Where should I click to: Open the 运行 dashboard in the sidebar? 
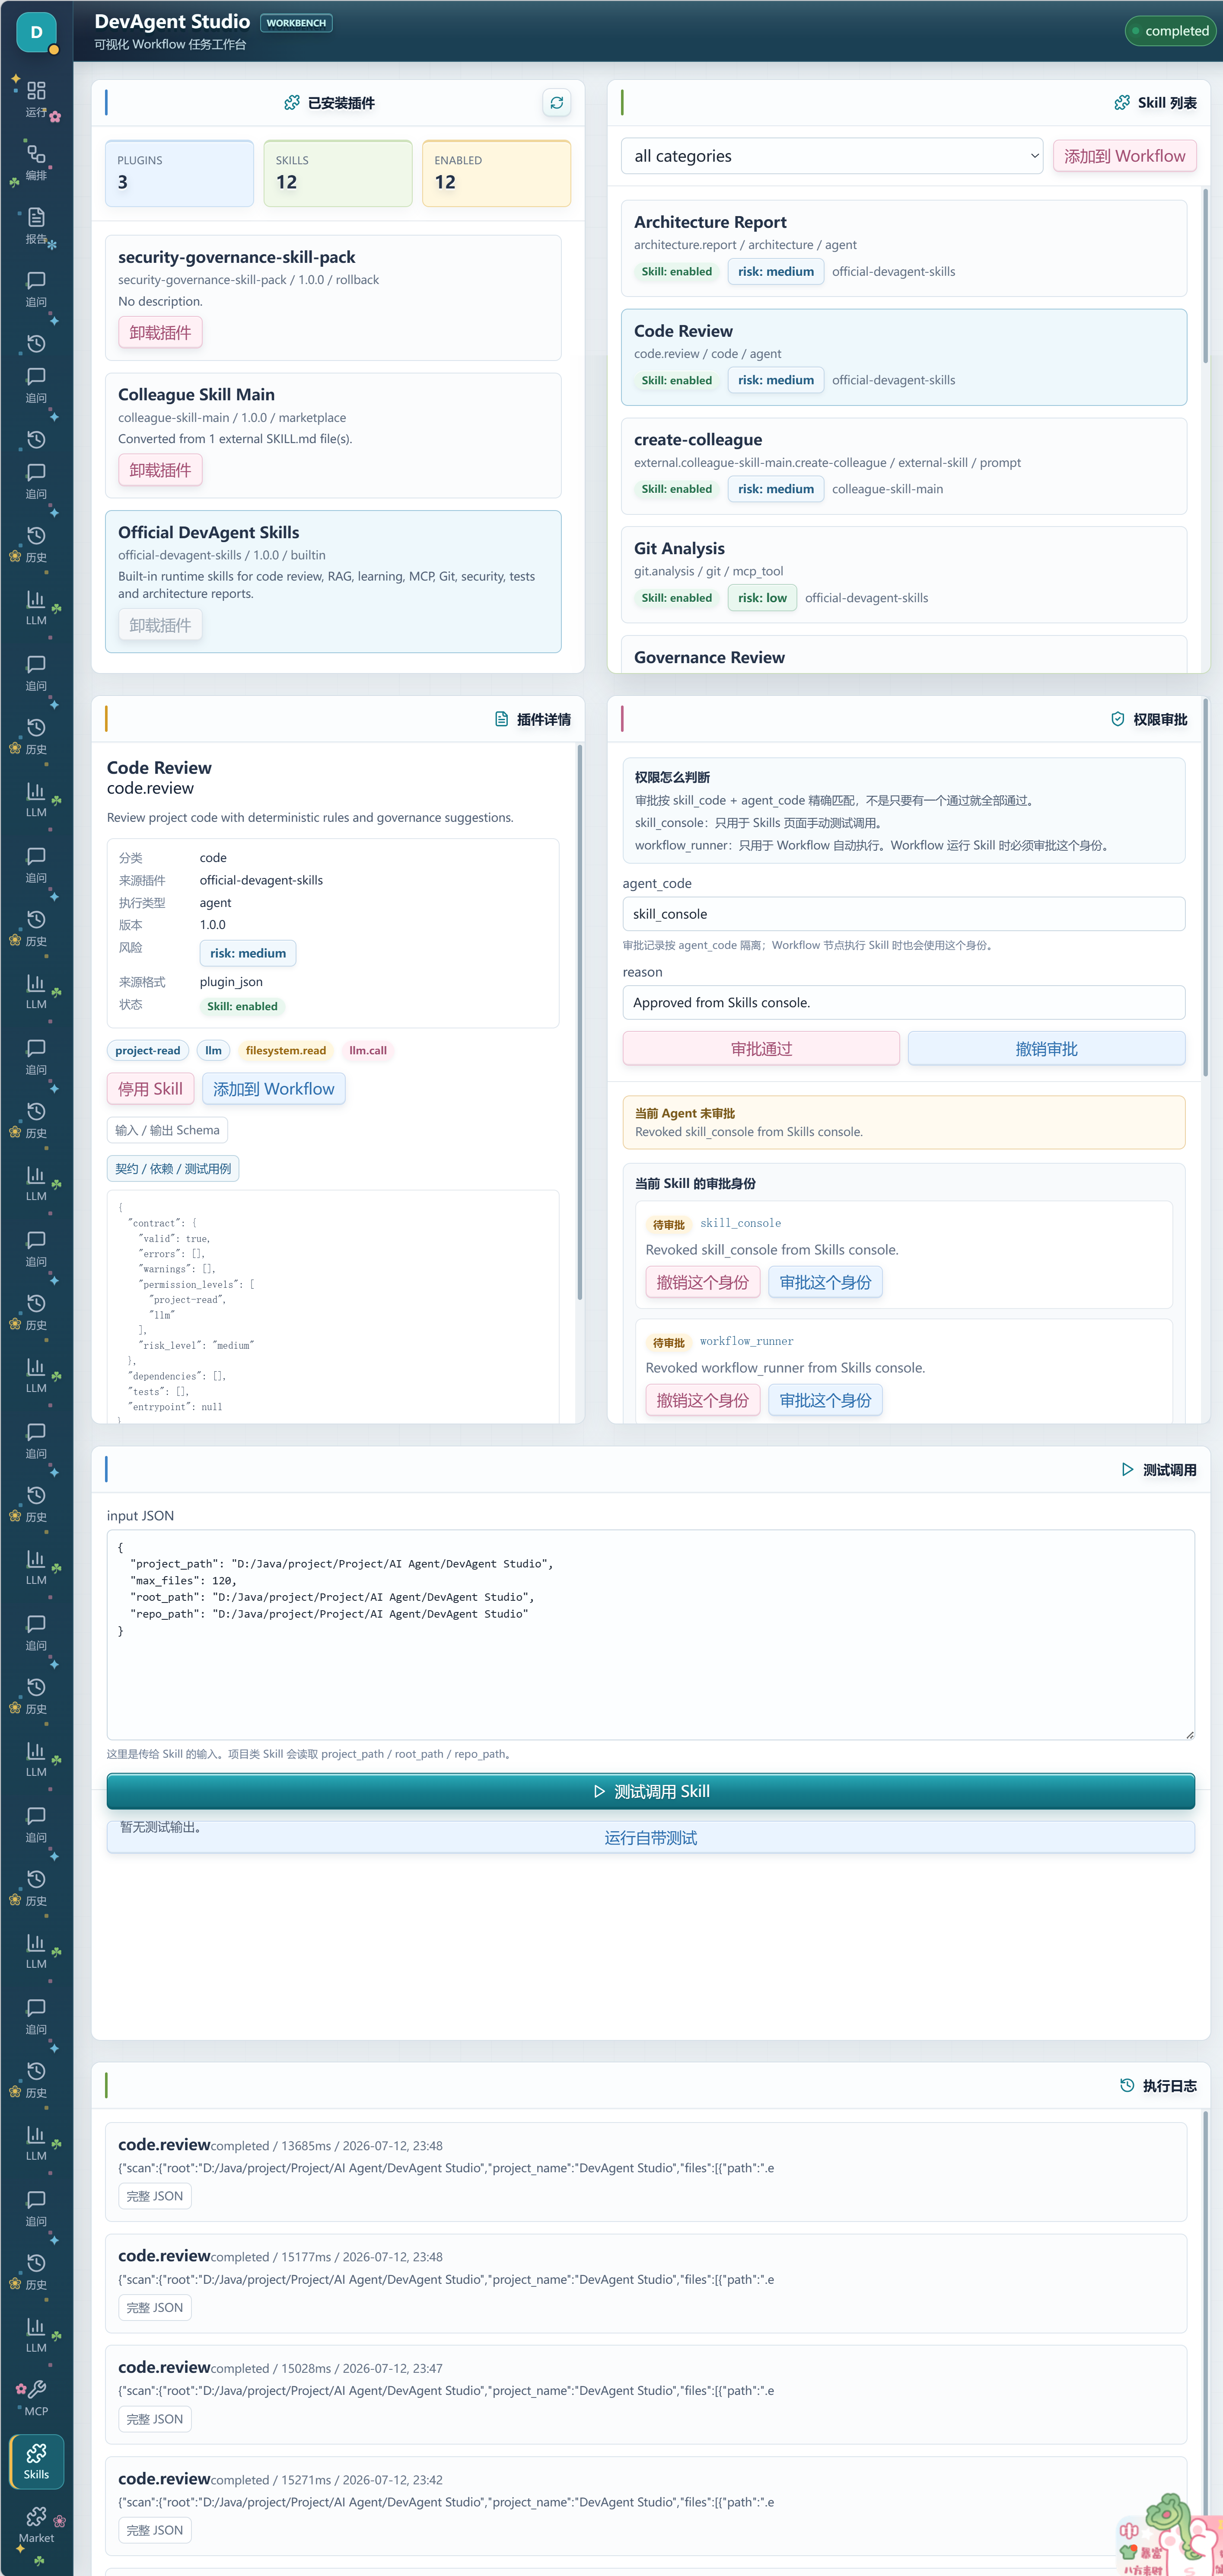(x=36, y=100)
